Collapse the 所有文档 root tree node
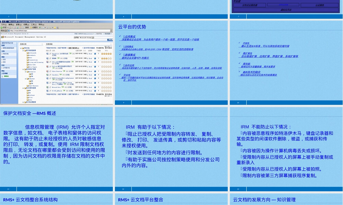The height and width of the screenshot is (205, 343). 21,48
